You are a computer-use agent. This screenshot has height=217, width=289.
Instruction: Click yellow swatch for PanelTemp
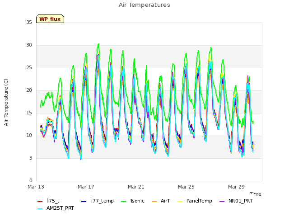point(180,202)
